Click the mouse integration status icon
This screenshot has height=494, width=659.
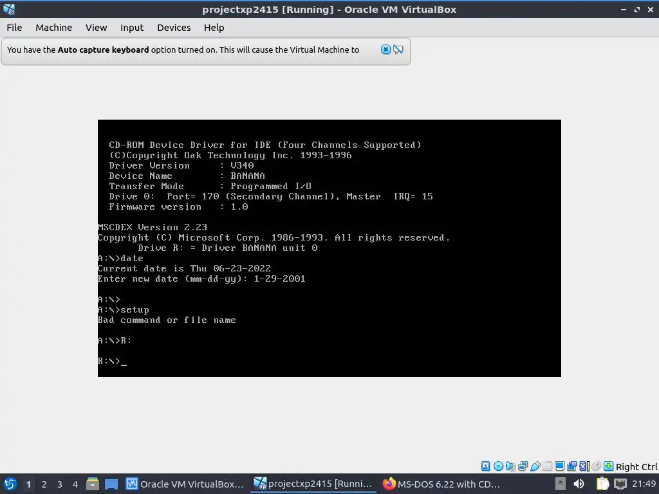pos(597,466)
